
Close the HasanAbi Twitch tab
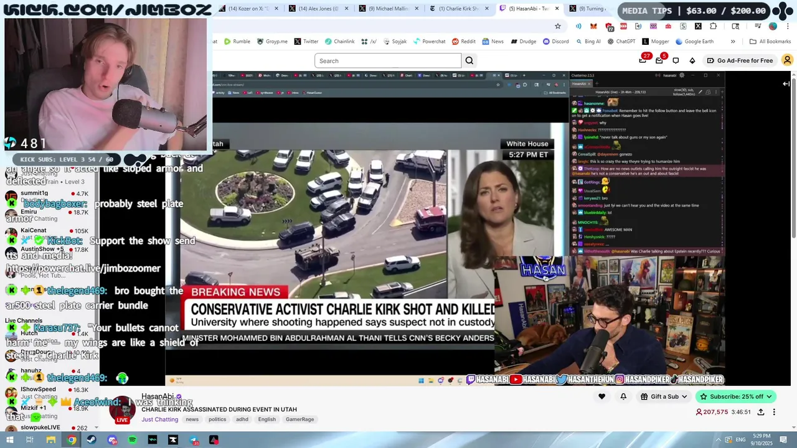pos(557,9)
